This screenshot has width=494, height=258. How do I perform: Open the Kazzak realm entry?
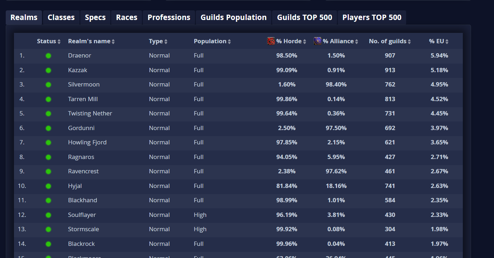[x=77, y=70]
